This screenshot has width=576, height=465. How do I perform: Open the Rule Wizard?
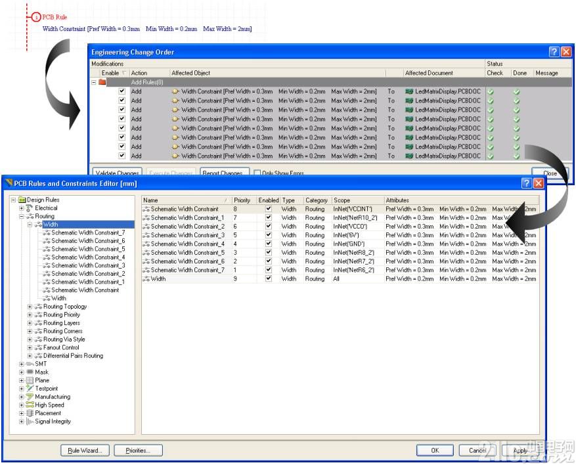coord(85,451)
